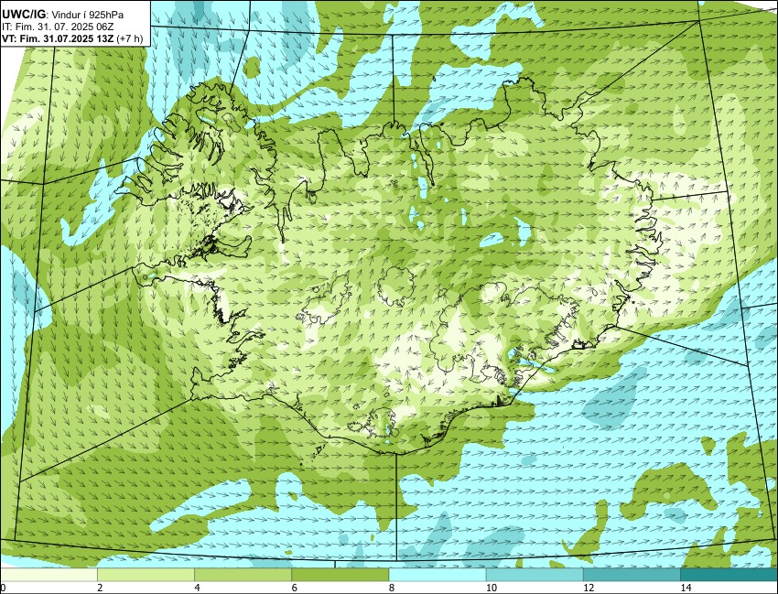The width and height of the screenshot is (778, 594).
Task: Click the legend scale label "14"
Action: click(x=686, y=588)
